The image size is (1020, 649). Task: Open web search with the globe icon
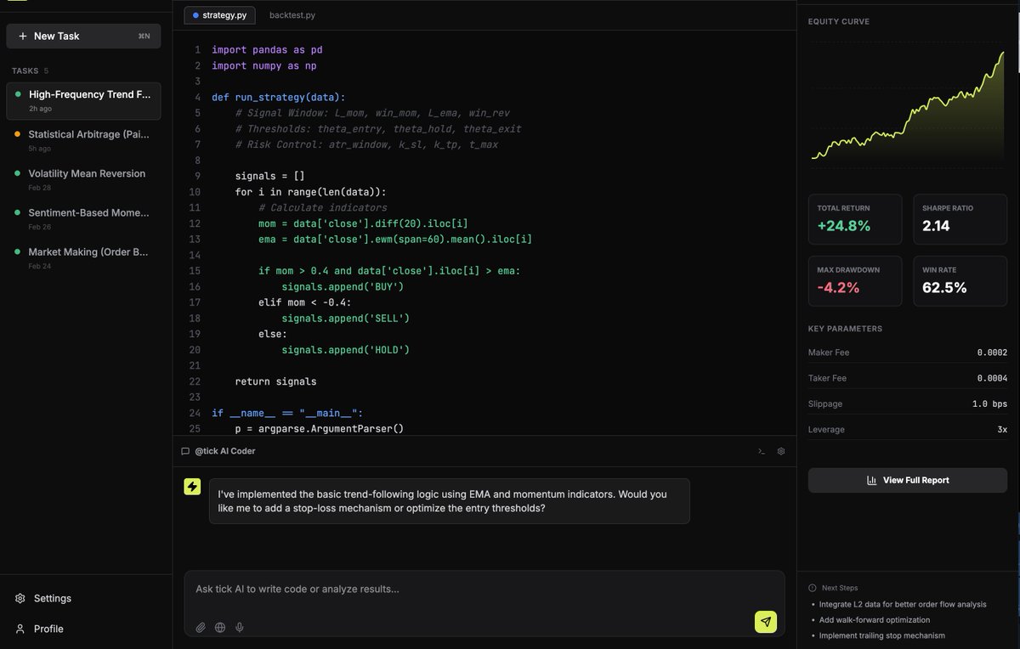pyautogui.click(x=220, y=627)
